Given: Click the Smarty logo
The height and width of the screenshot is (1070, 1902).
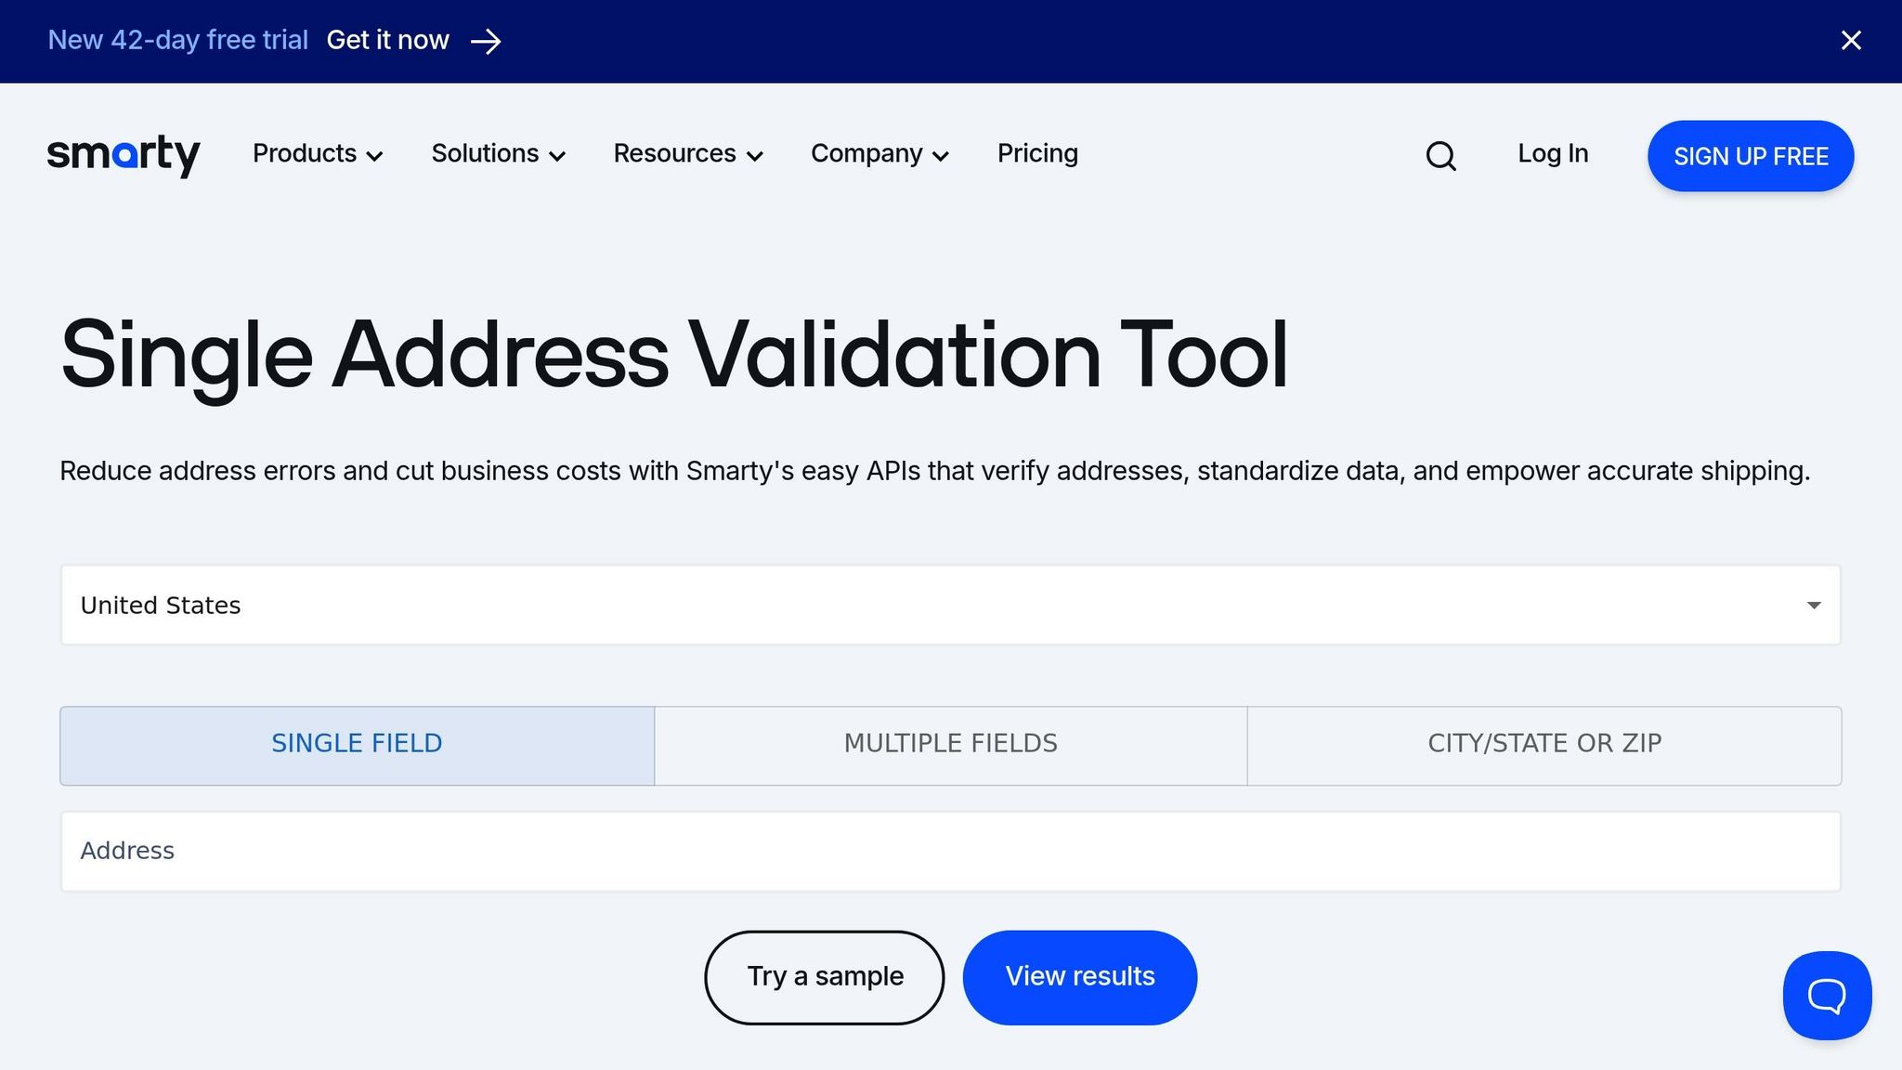Looking at the screenshot, I should [124, 155].
